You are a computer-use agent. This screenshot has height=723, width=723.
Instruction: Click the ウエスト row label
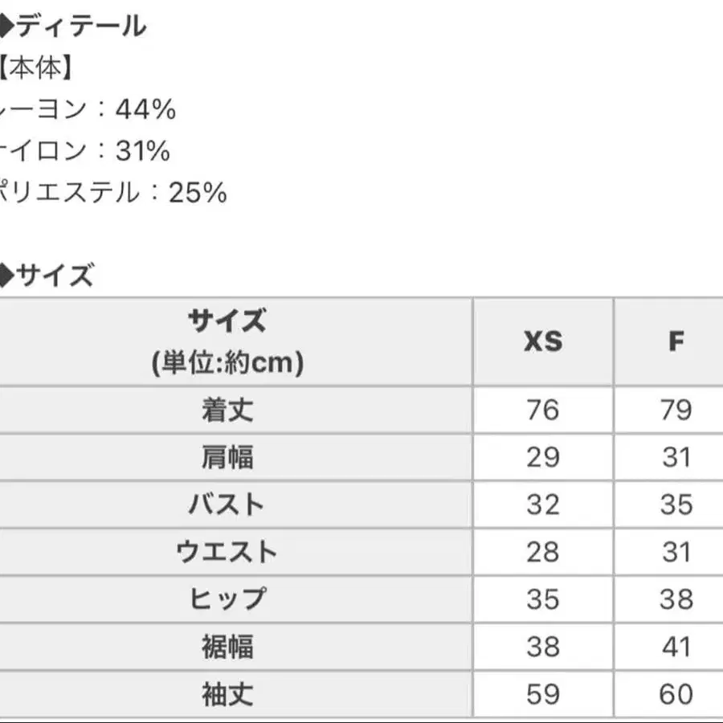[x=227, y=552]
